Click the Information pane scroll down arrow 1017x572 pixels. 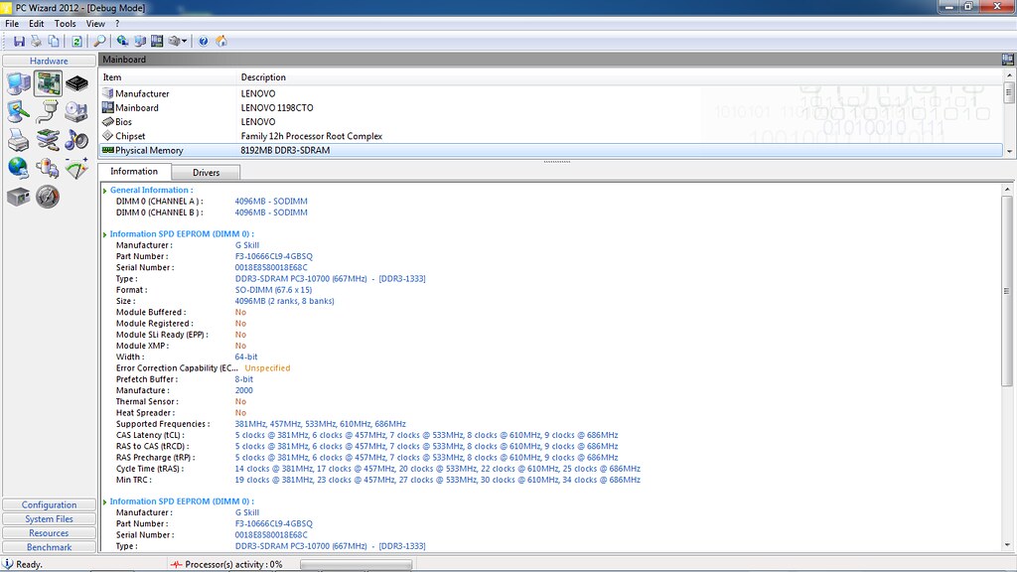[x=1007, y=545]
